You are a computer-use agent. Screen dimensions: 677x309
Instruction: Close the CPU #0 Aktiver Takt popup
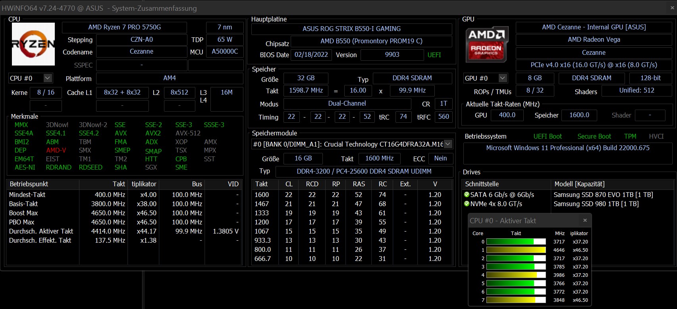coord(585,220)
